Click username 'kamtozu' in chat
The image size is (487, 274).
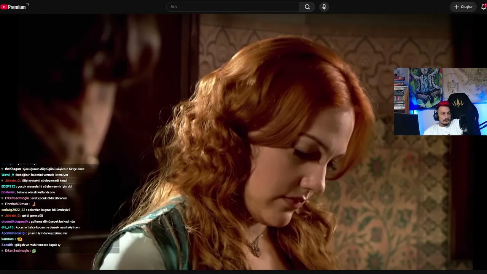pos(8,239)
